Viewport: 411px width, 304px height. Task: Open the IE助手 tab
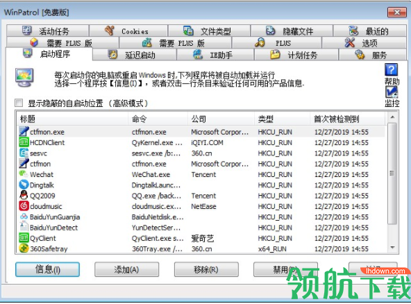pyautogui.click(x=215, y=55)
